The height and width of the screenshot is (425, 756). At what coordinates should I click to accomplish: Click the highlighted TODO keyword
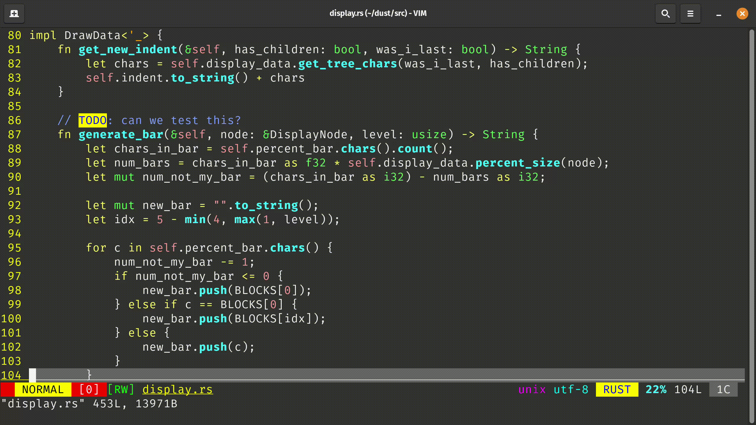click(x=92, y=120)
